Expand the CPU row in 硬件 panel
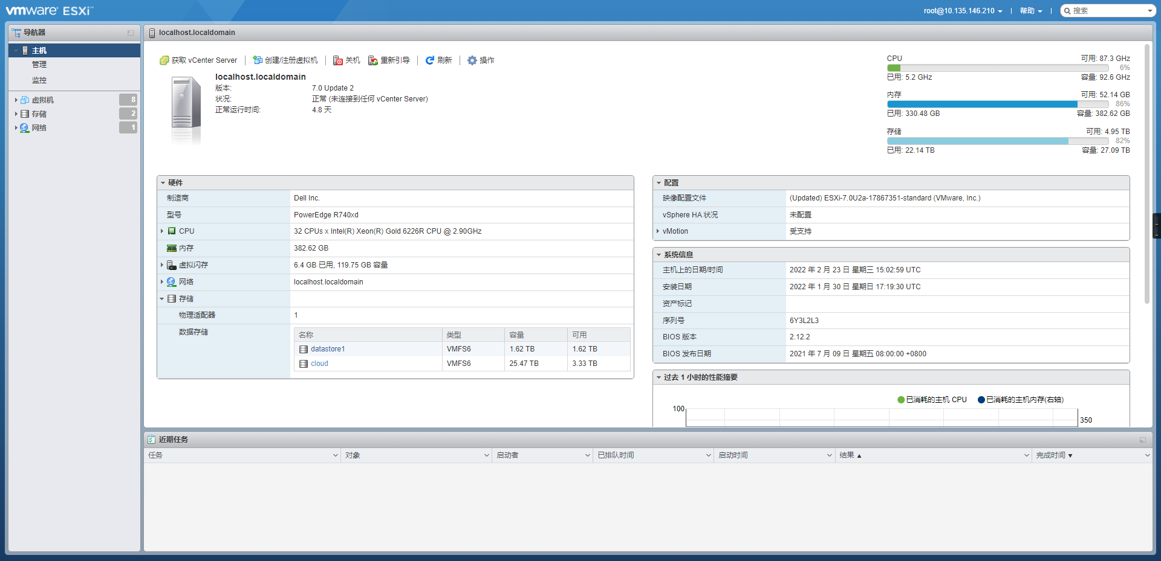The width and height of the screenshot is (1161, 561). [162, 231]
